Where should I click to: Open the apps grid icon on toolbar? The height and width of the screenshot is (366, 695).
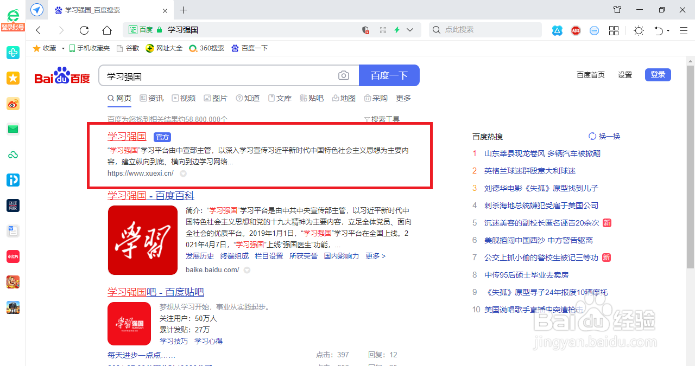click(614, 31)
